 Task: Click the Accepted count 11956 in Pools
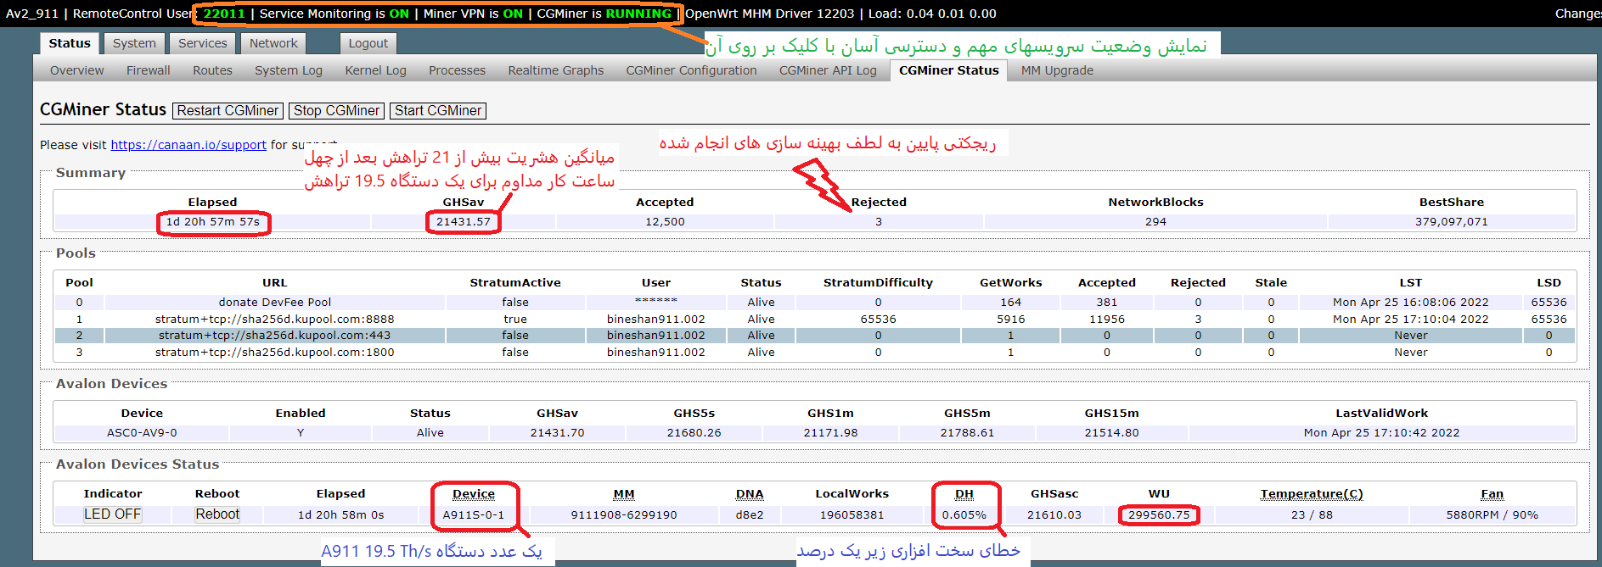[x=1106, y=320]
